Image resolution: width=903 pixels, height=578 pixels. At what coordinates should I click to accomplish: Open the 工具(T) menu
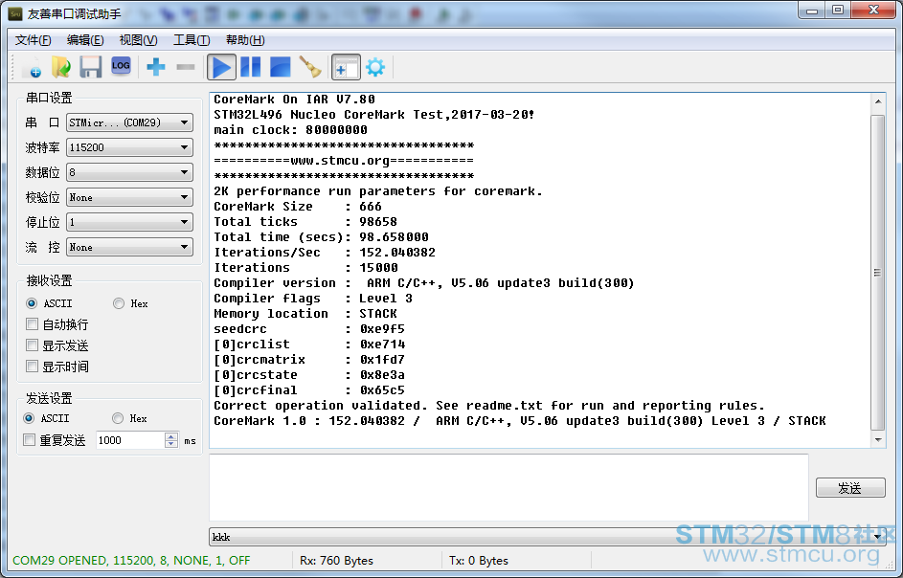(192, 40)
